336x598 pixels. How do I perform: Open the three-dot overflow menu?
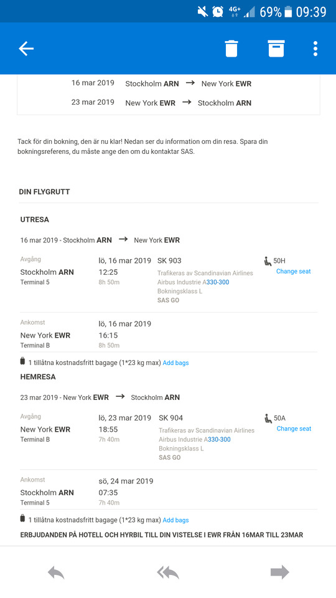pyautogui.click(x=315, y=49)
